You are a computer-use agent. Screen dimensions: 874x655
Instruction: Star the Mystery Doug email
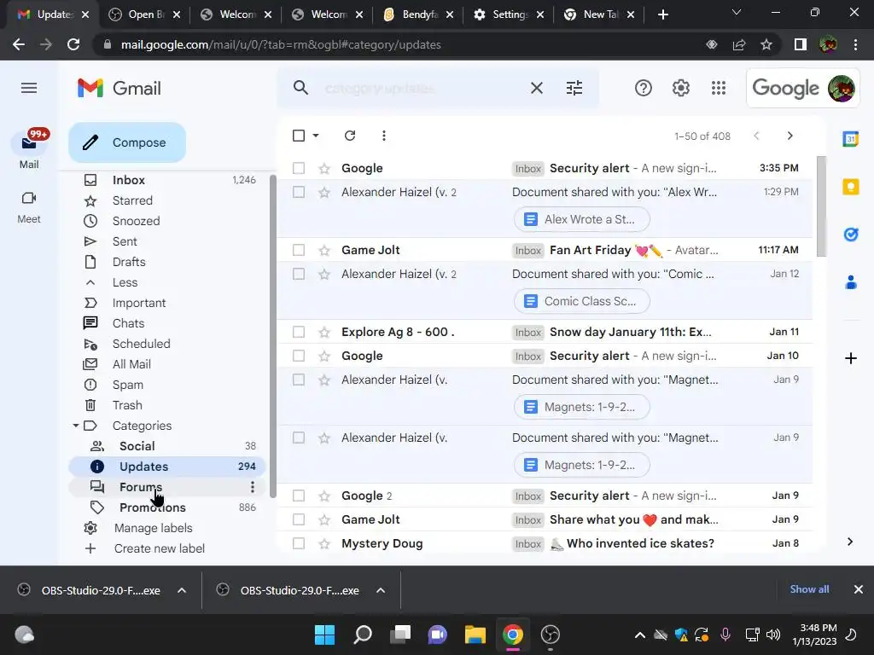[324, 543]
